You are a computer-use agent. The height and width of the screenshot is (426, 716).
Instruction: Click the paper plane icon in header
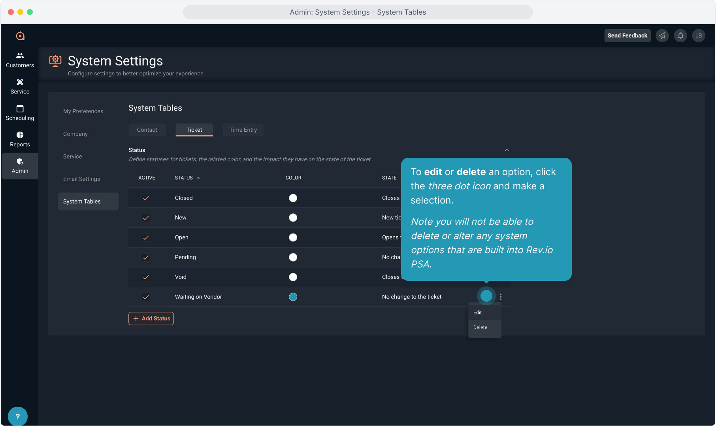point(662,35)
